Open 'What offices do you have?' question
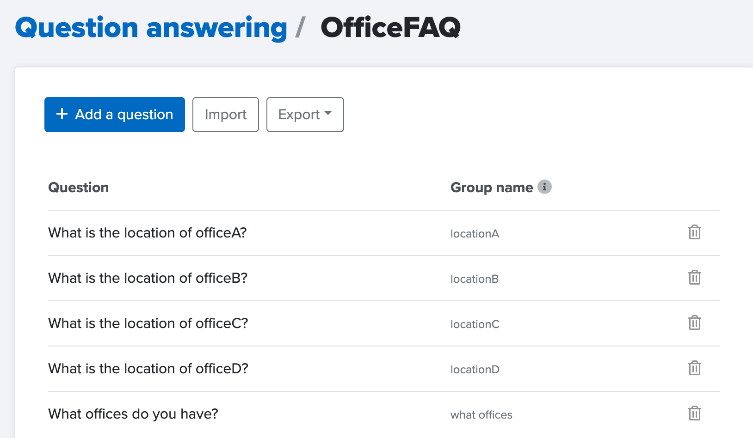This screenshot has height=438, width=753. pyautogui.click(x=133, y=414)
